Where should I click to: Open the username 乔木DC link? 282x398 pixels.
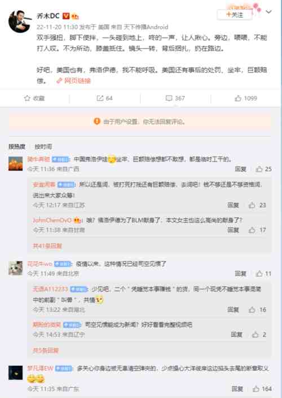click(x=48, y=16)
